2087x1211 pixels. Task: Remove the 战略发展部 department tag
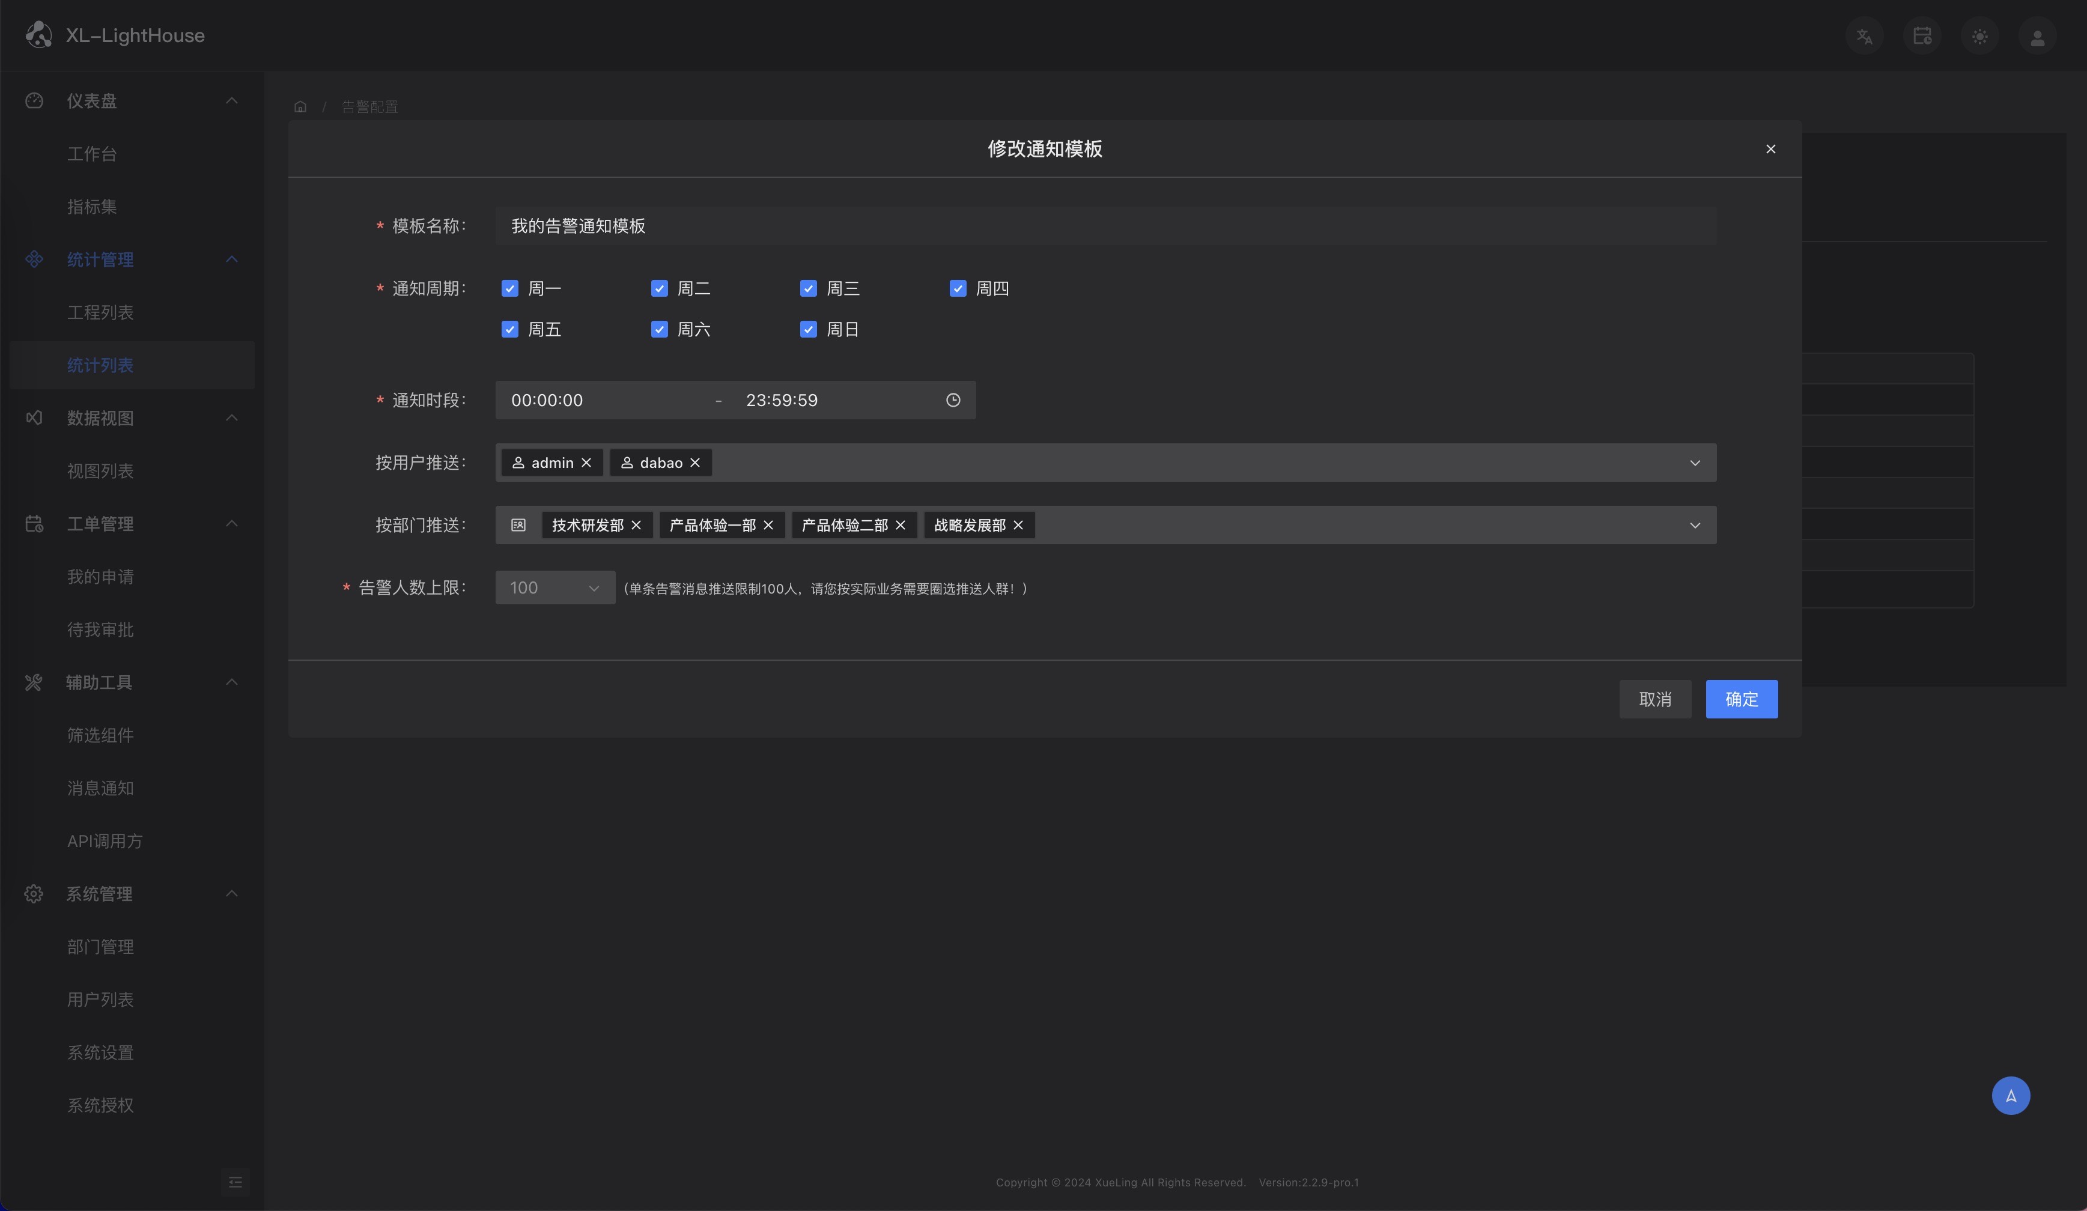1019,525
